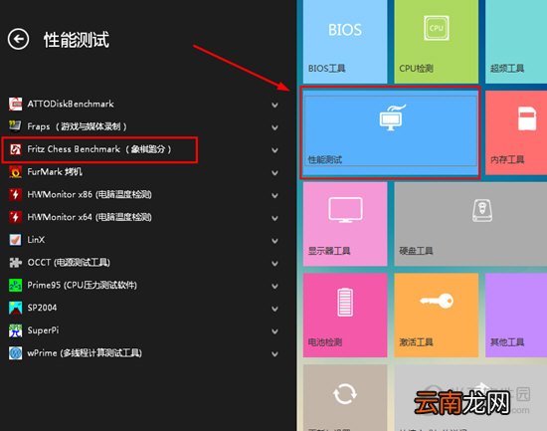547x431 pixels.
Task: Click the Fritz Chess Benchmark icon
Action: pos(15,149)
